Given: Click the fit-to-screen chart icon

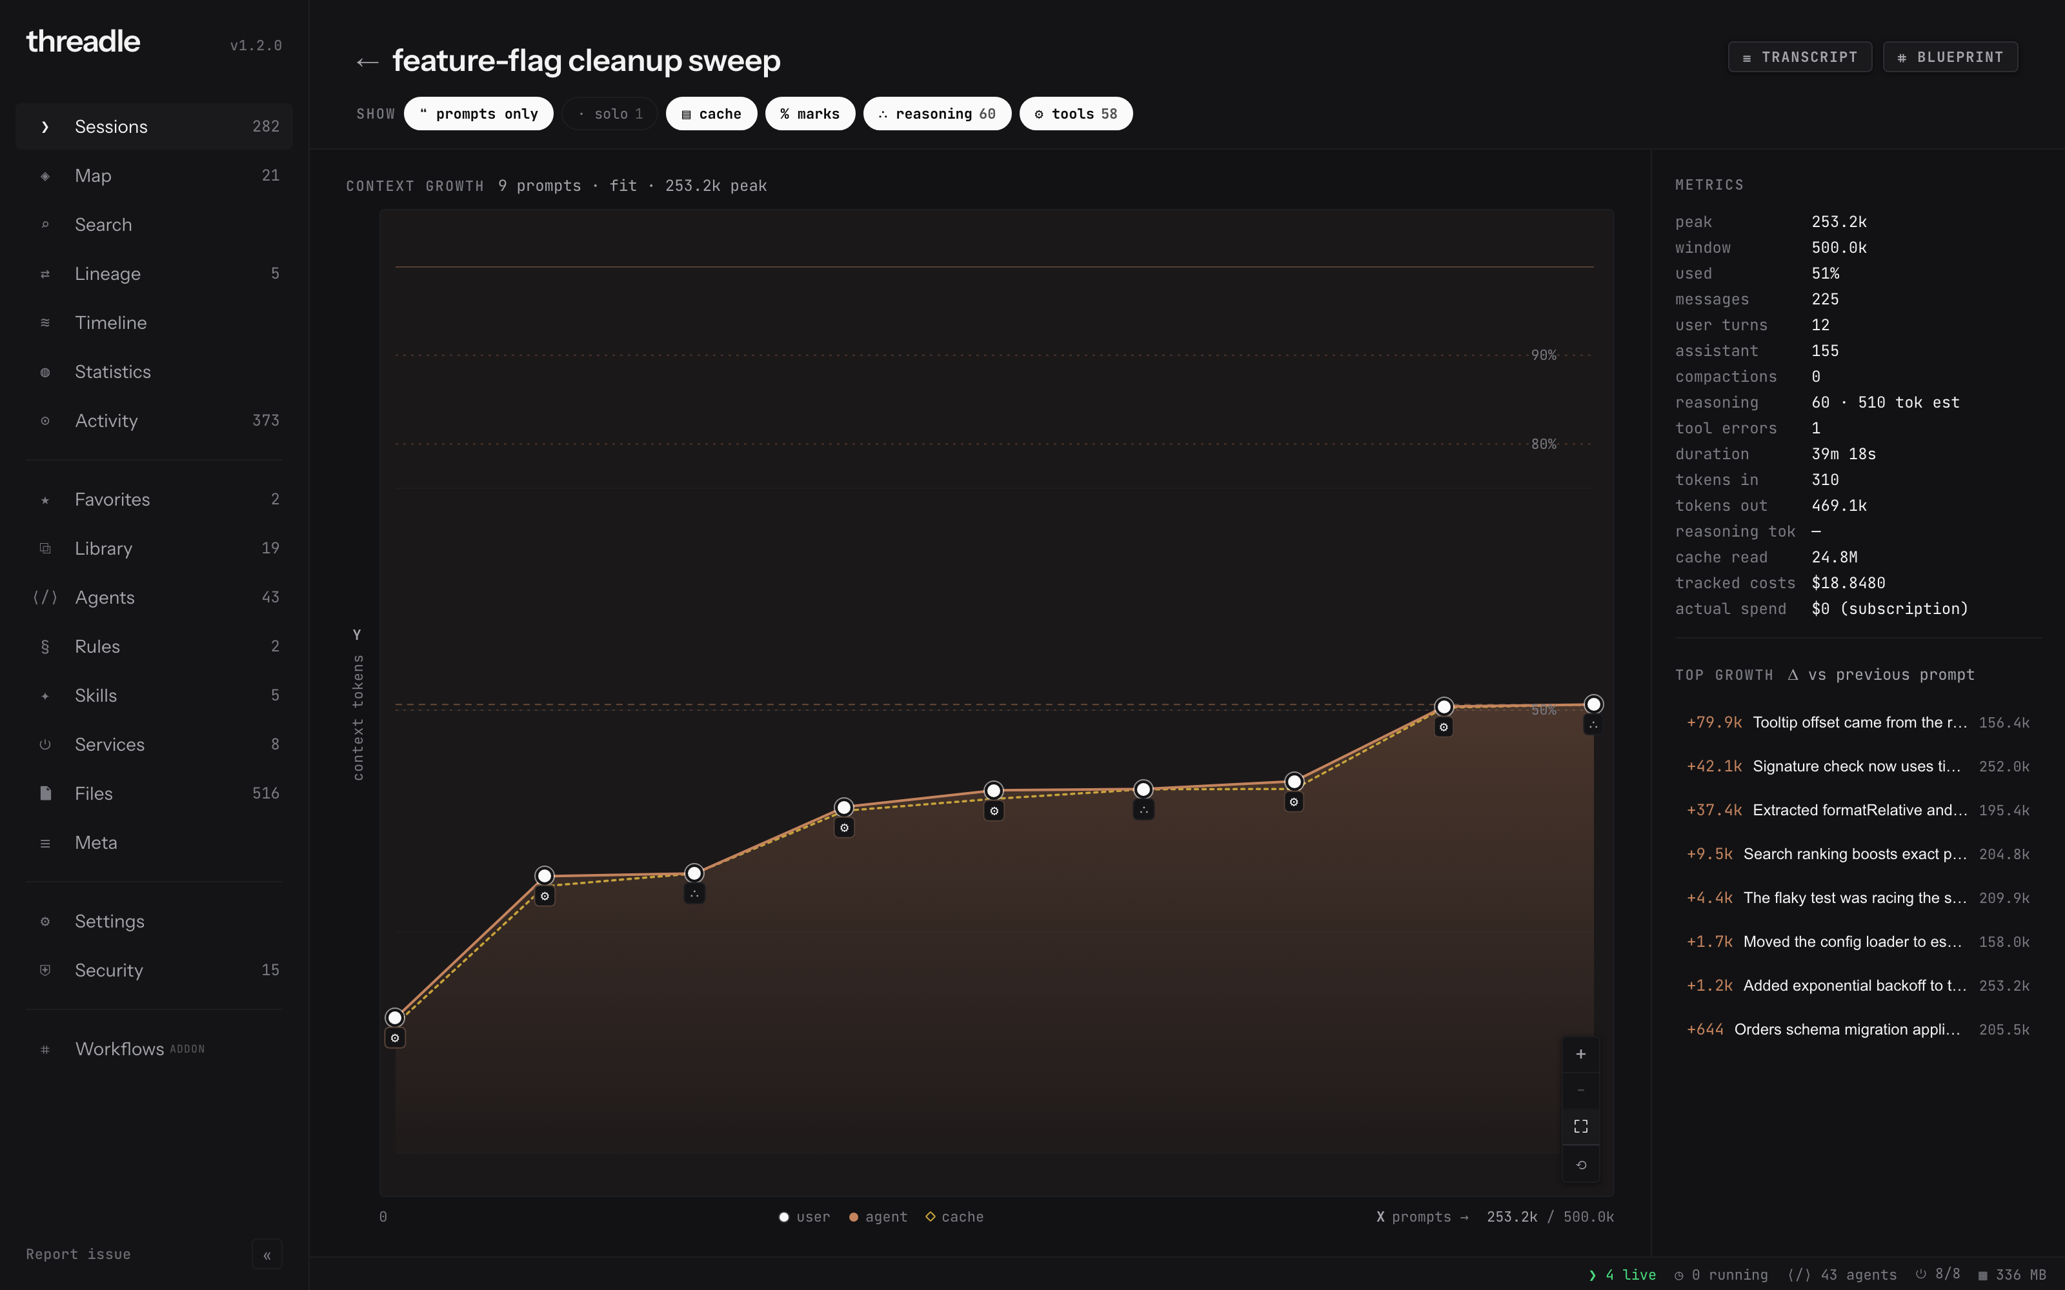Looking at the screenshot, I should click(1580, 1127).
